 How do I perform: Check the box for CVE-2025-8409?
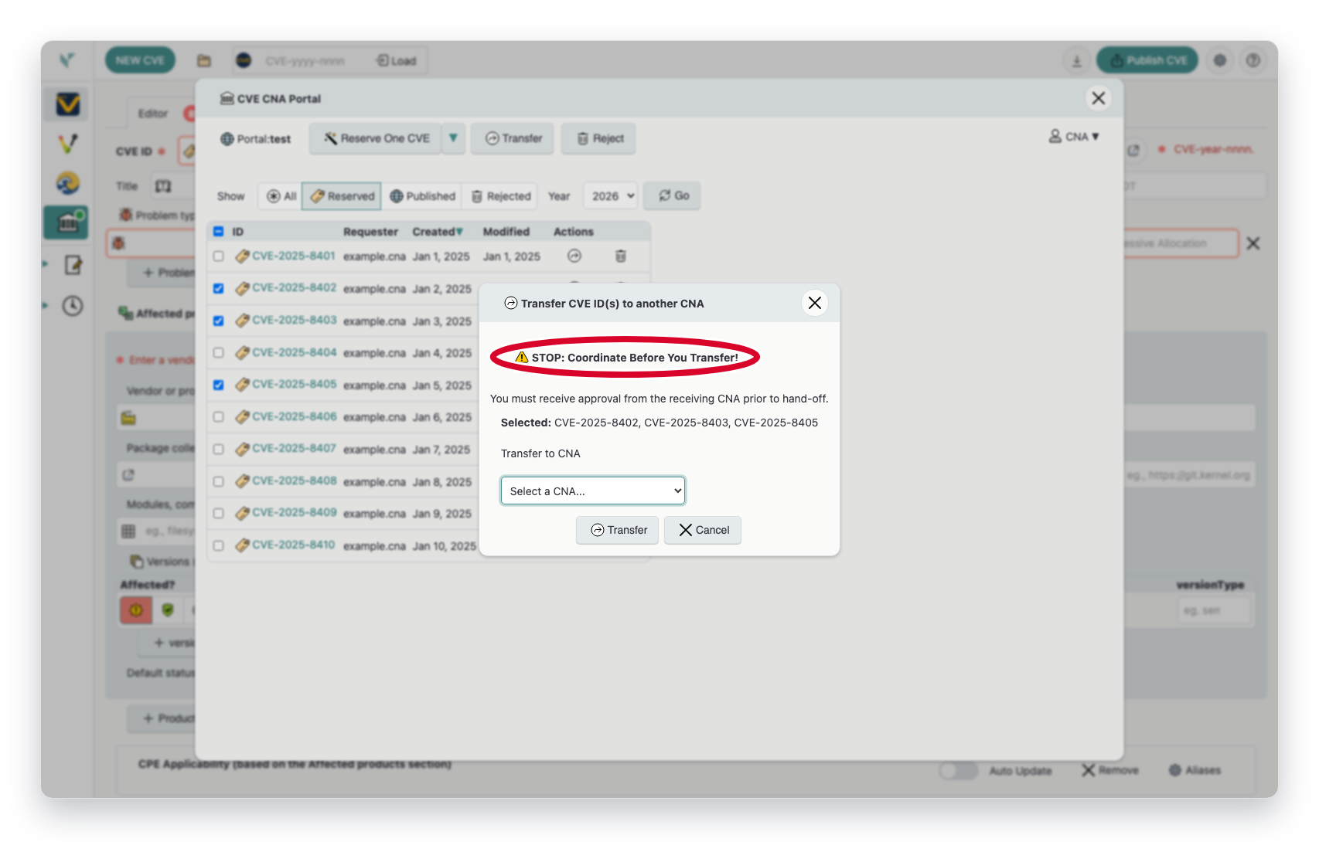218,514
